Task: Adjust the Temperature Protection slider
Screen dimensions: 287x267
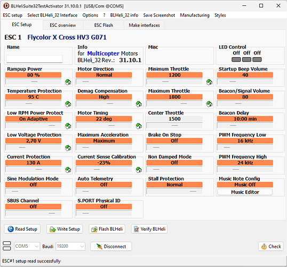Action: click(33, 104)
